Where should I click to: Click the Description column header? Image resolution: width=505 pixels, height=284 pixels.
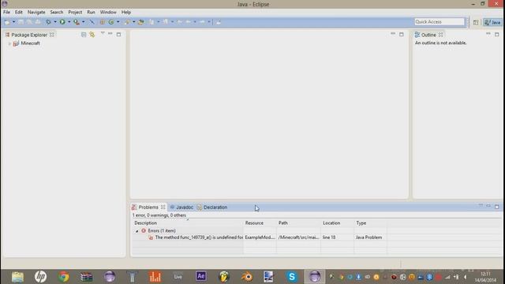pyautogui.click(x=188, y=222)
